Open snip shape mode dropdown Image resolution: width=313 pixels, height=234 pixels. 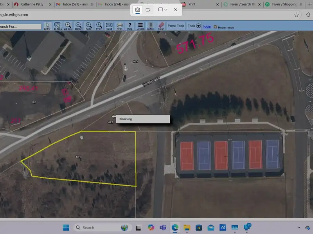162,9
